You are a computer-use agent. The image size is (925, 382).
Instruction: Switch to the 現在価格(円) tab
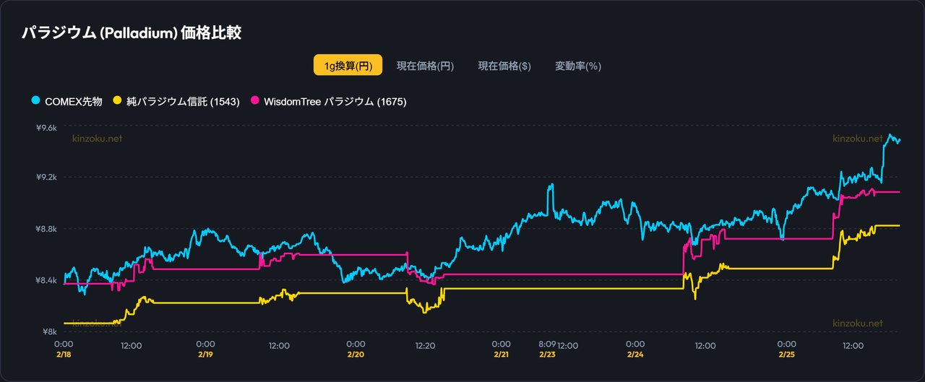point(425,66)
